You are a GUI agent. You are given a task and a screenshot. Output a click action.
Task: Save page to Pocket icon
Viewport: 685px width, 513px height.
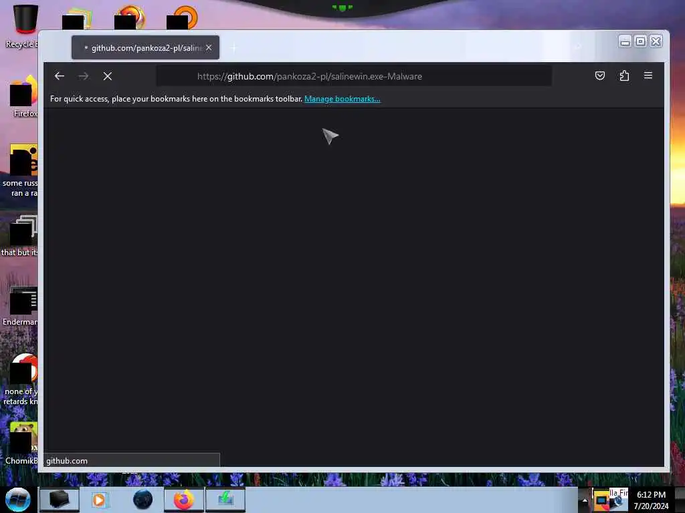(600, 75)
